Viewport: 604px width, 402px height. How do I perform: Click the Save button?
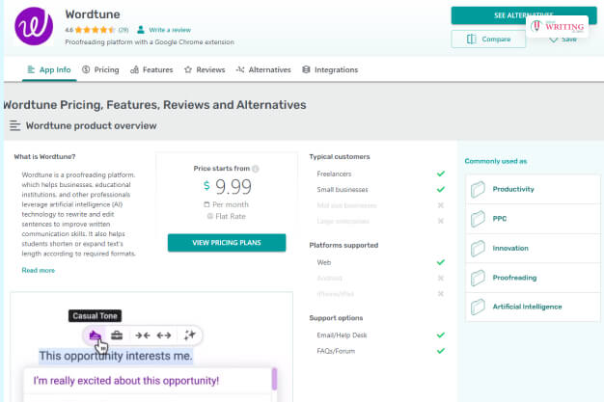click(x=563, y=39)
